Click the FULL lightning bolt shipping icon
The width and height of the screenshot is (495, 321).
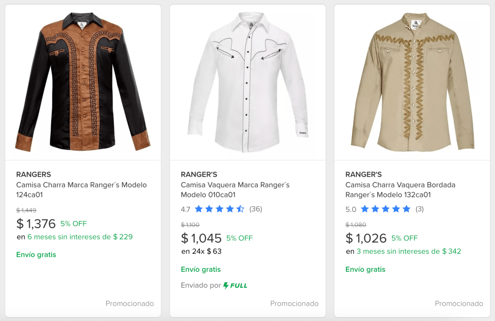[x=226, y=285]
